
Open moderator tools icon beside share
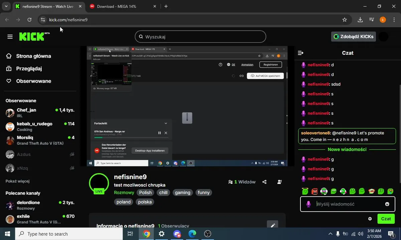point(280,182)
